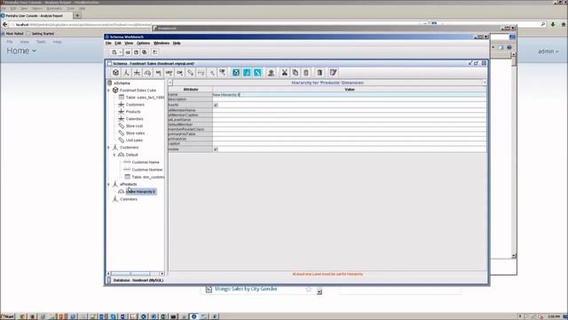Go back in the browser
Screen dimensions: 568x320
(4, 24)
